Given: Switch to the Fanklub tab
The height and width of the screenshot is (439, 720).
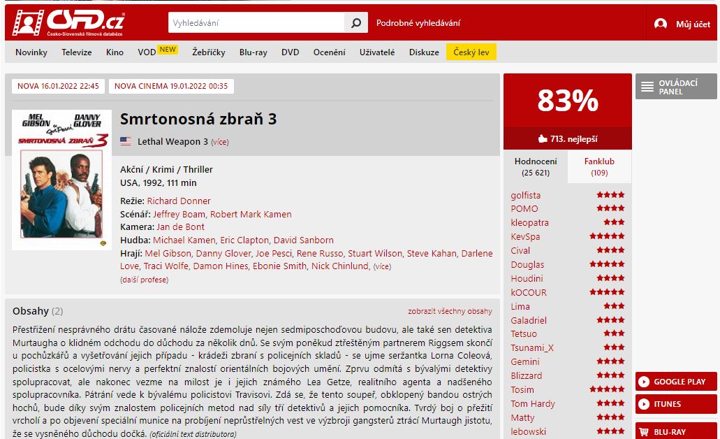Looking at the screenshot, I should click(x=599, y=167).
